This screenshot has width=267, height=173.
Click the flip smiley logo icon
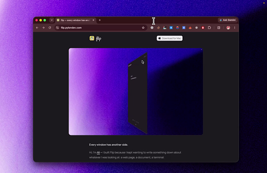92,38
